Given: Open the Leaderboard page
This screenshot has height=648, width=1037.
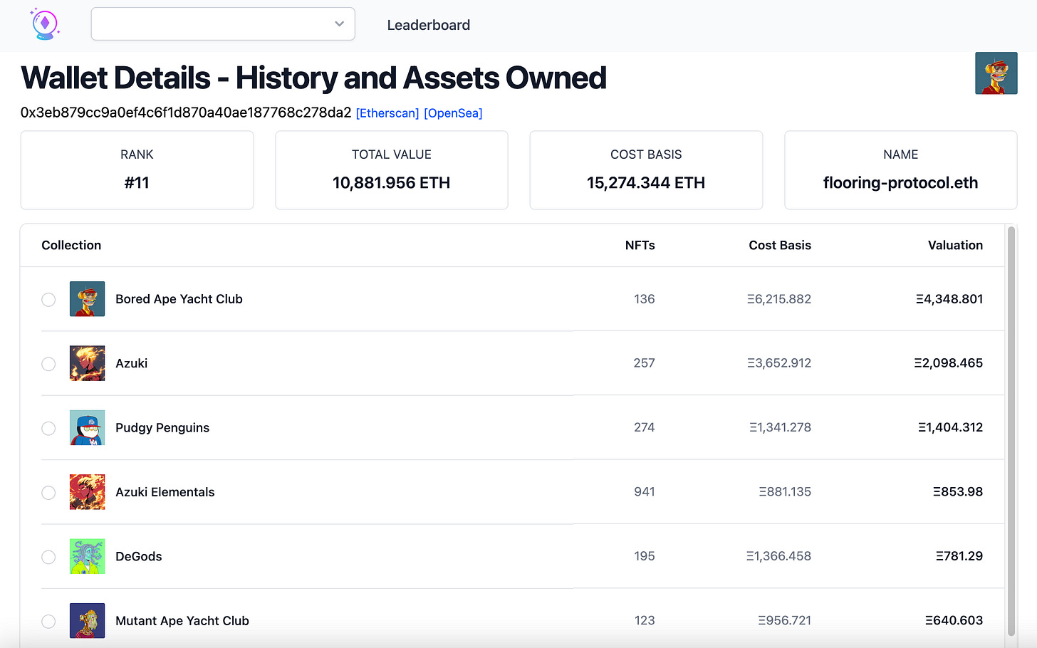Looking at the screenshot, I should click(429, 25).
